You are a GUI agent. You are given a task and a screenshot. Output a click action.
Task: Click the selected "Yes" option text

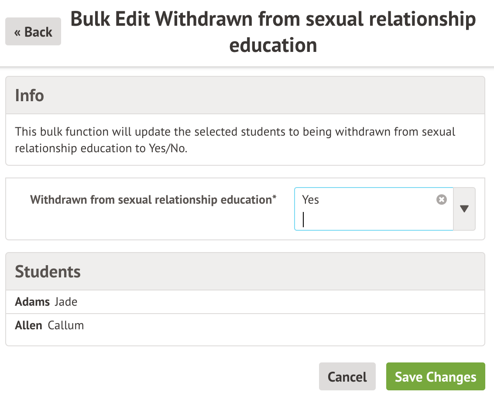pos(311,200)
